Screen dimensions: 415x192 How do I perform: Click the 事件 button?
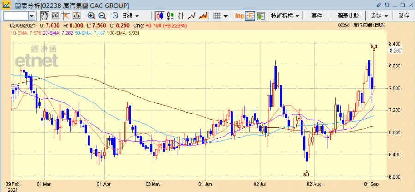(x=317, y=16)
